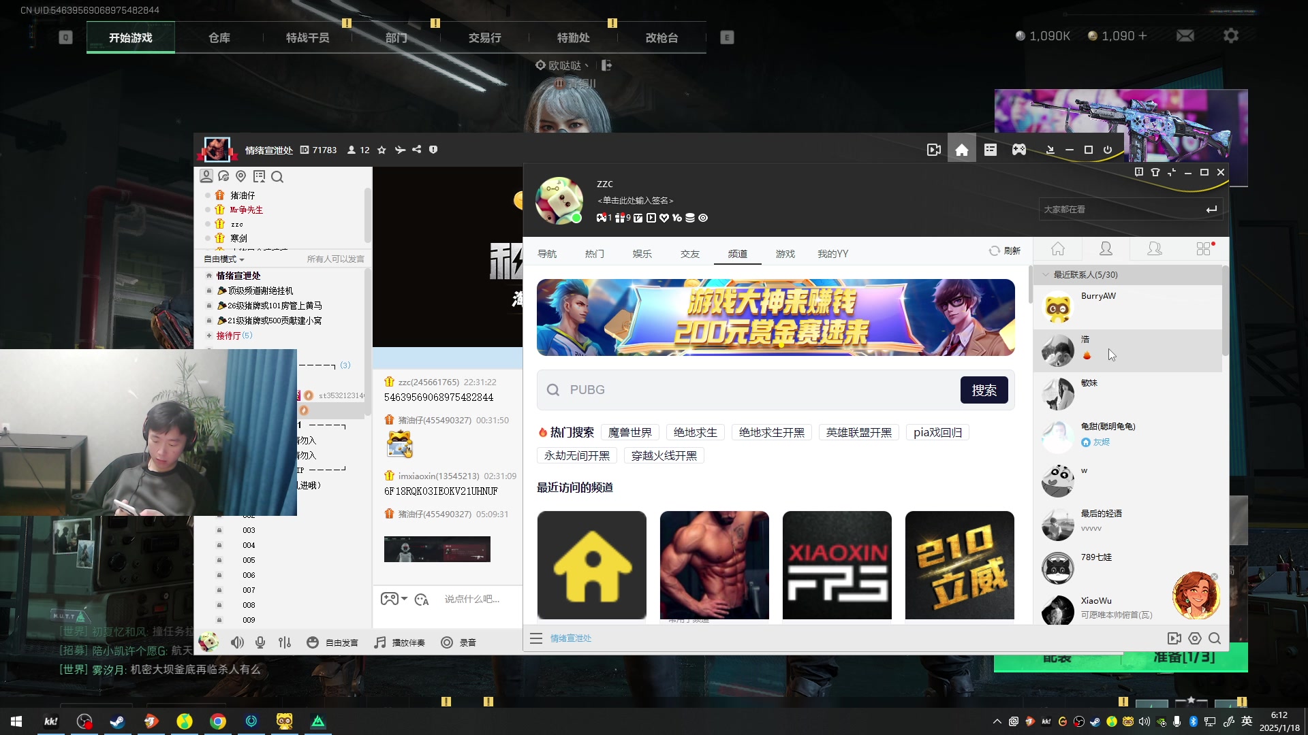This screenshot has width=1308, height=735.
Task: Mute the speaker volume icon
Action: 237,642
